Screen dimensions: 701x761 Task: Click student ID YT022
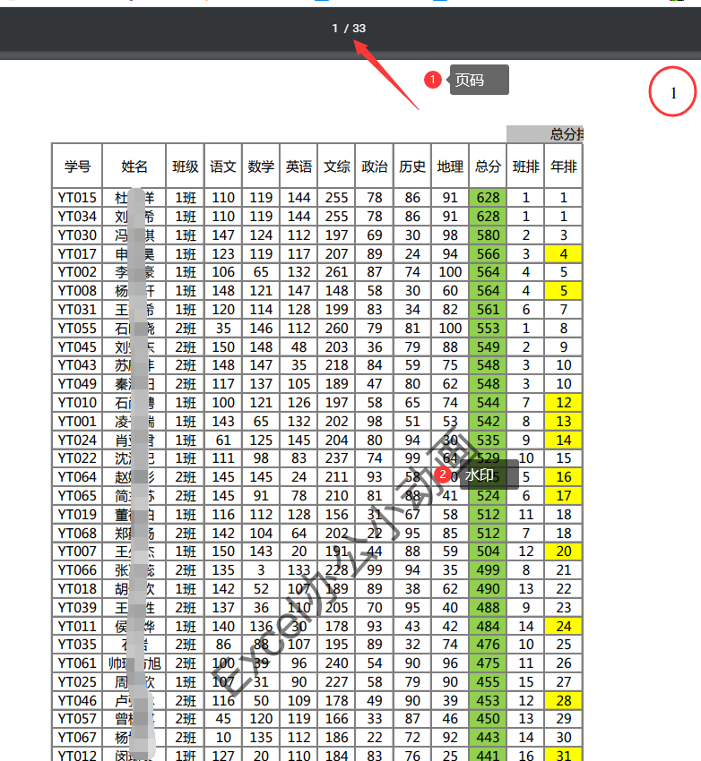point(77,458)
